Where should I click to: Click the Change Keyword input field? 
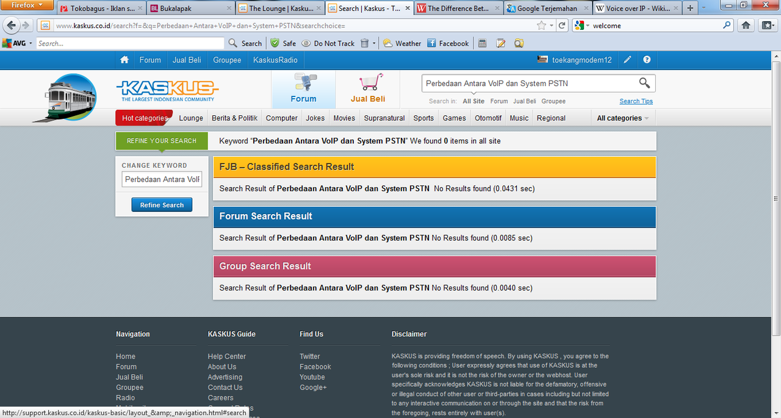tap(162, 179)
